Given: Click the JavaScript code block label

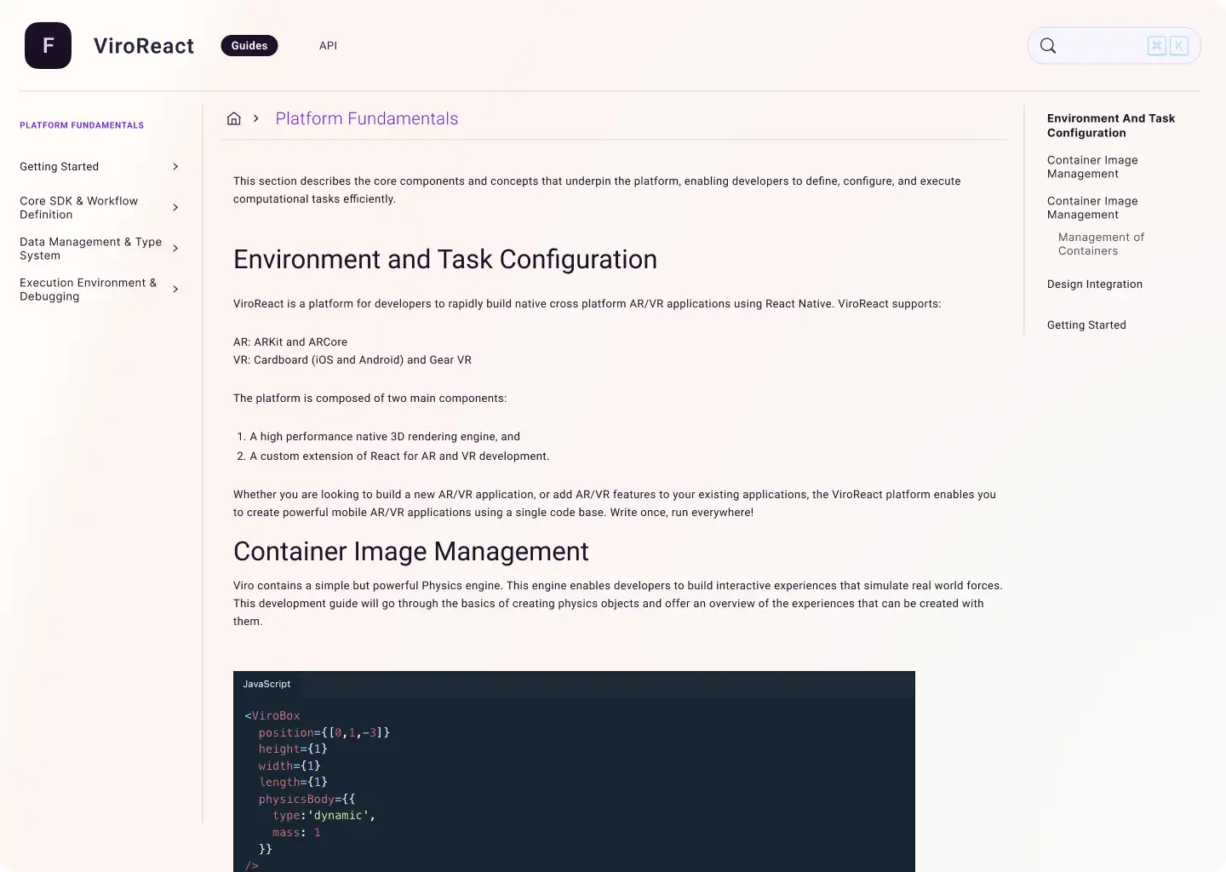Looking at the screenshot, I should tap(266, 684).
